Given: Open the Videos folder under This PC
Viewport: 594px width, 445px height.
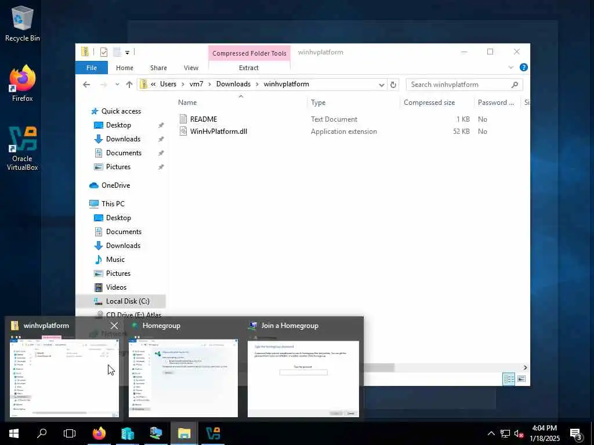Looking at the screenshot, I should (x=116, y=287).
